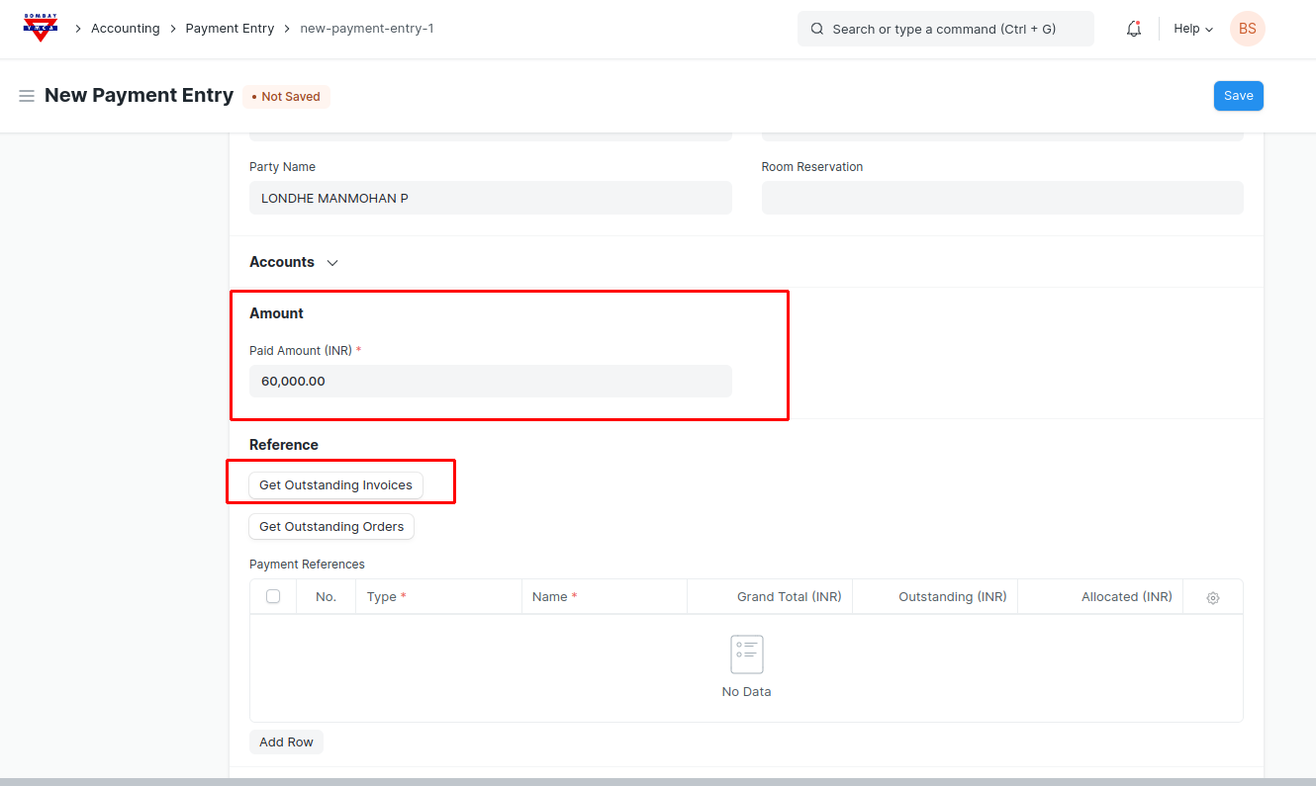Viewport: 1316px width, 786px height.
Task: Click the Party Name field
Action: click(490, 198)
